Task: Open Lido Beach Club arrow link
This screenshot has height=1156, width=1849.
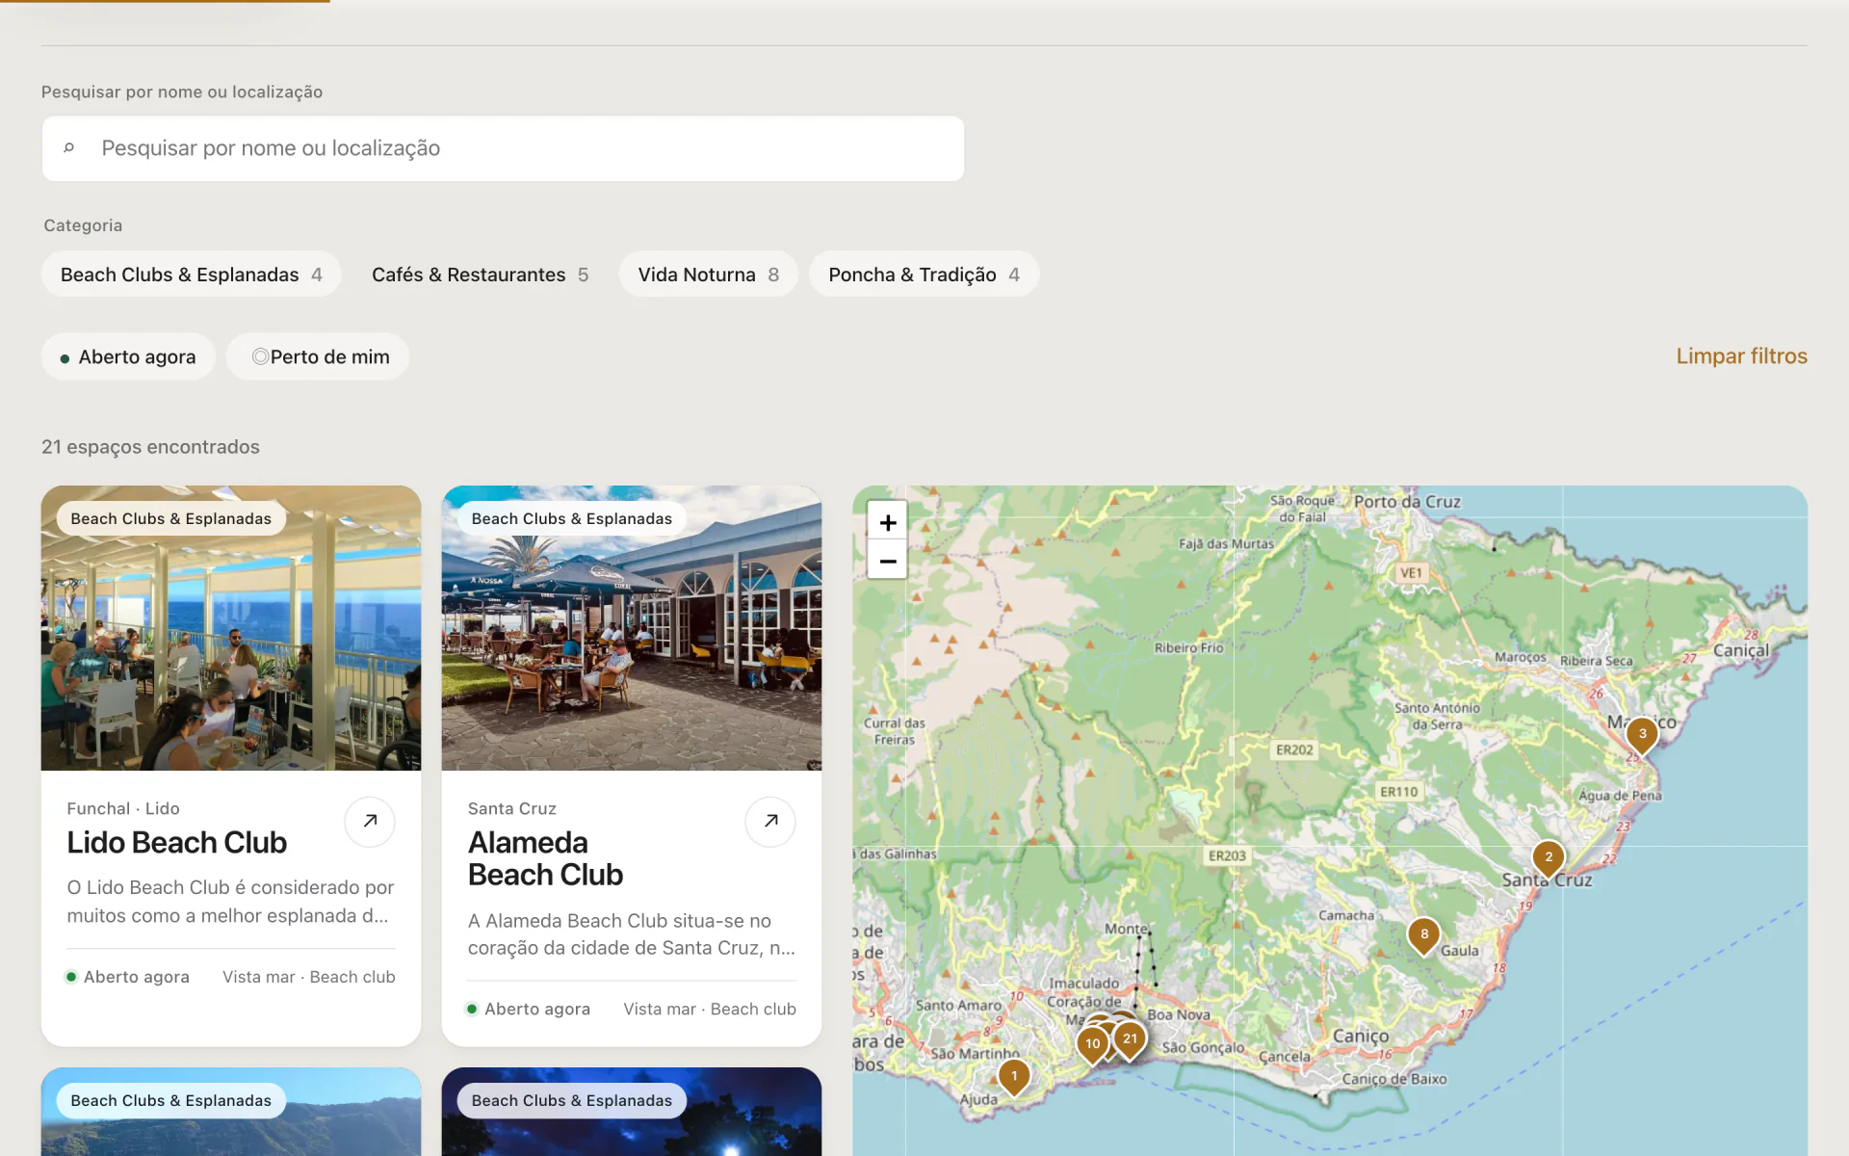Action: pos(370,821)
